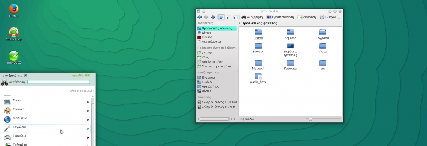
Task: Open the Δημόσια folder
Action: coord(290,34)
